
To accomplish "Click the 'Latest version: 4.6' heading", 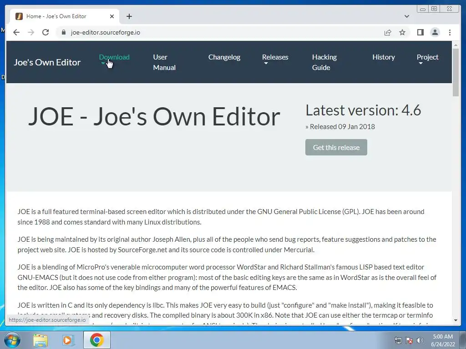I will (x=363, y=110).
